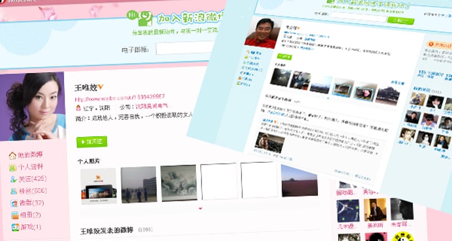Open the 沈阳昊诚电气 company link

pos(153,107)
